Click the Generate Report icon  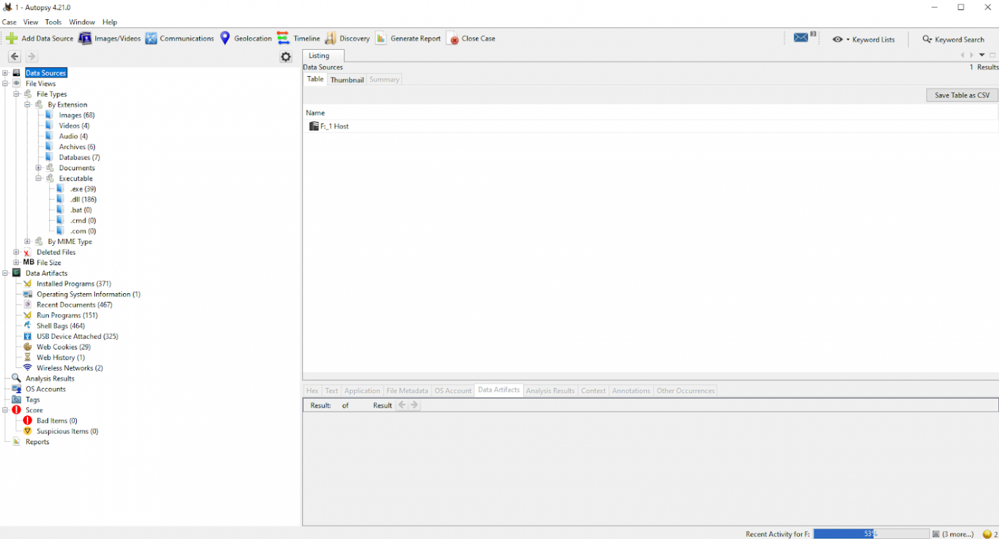tap(381, 38)
